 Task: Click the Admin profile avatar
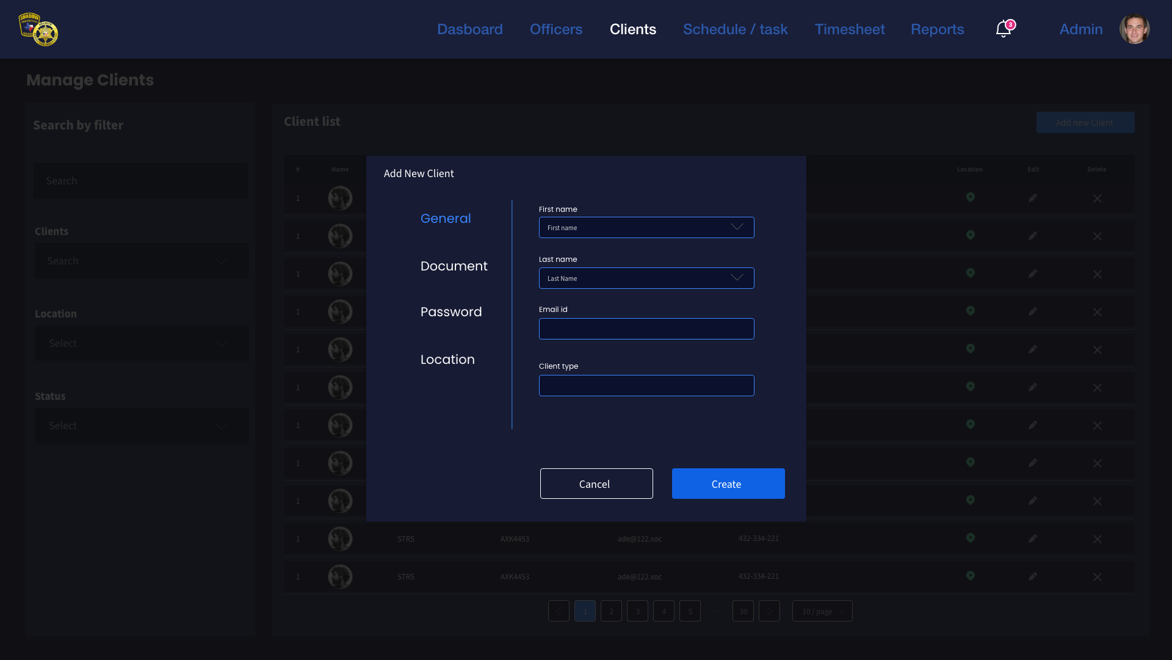[x=1134, y=29]
